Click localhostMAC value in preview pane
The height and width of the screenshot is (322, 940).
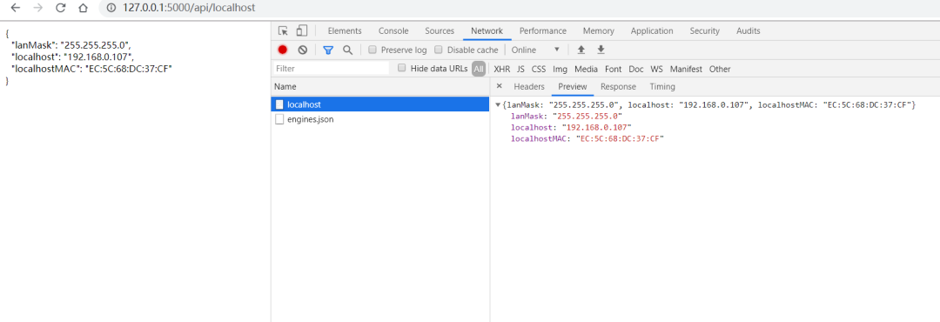[620, 138]
